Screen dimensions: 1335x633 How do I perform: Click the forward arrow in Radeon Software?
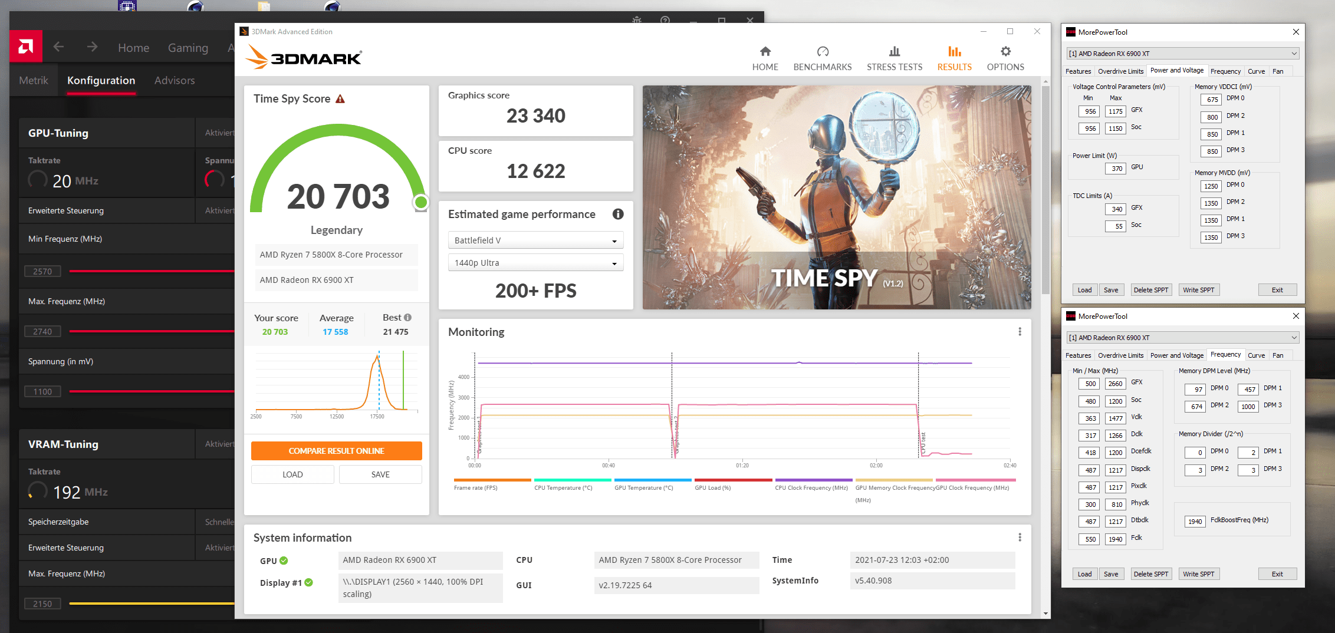(x=92, y=47)
